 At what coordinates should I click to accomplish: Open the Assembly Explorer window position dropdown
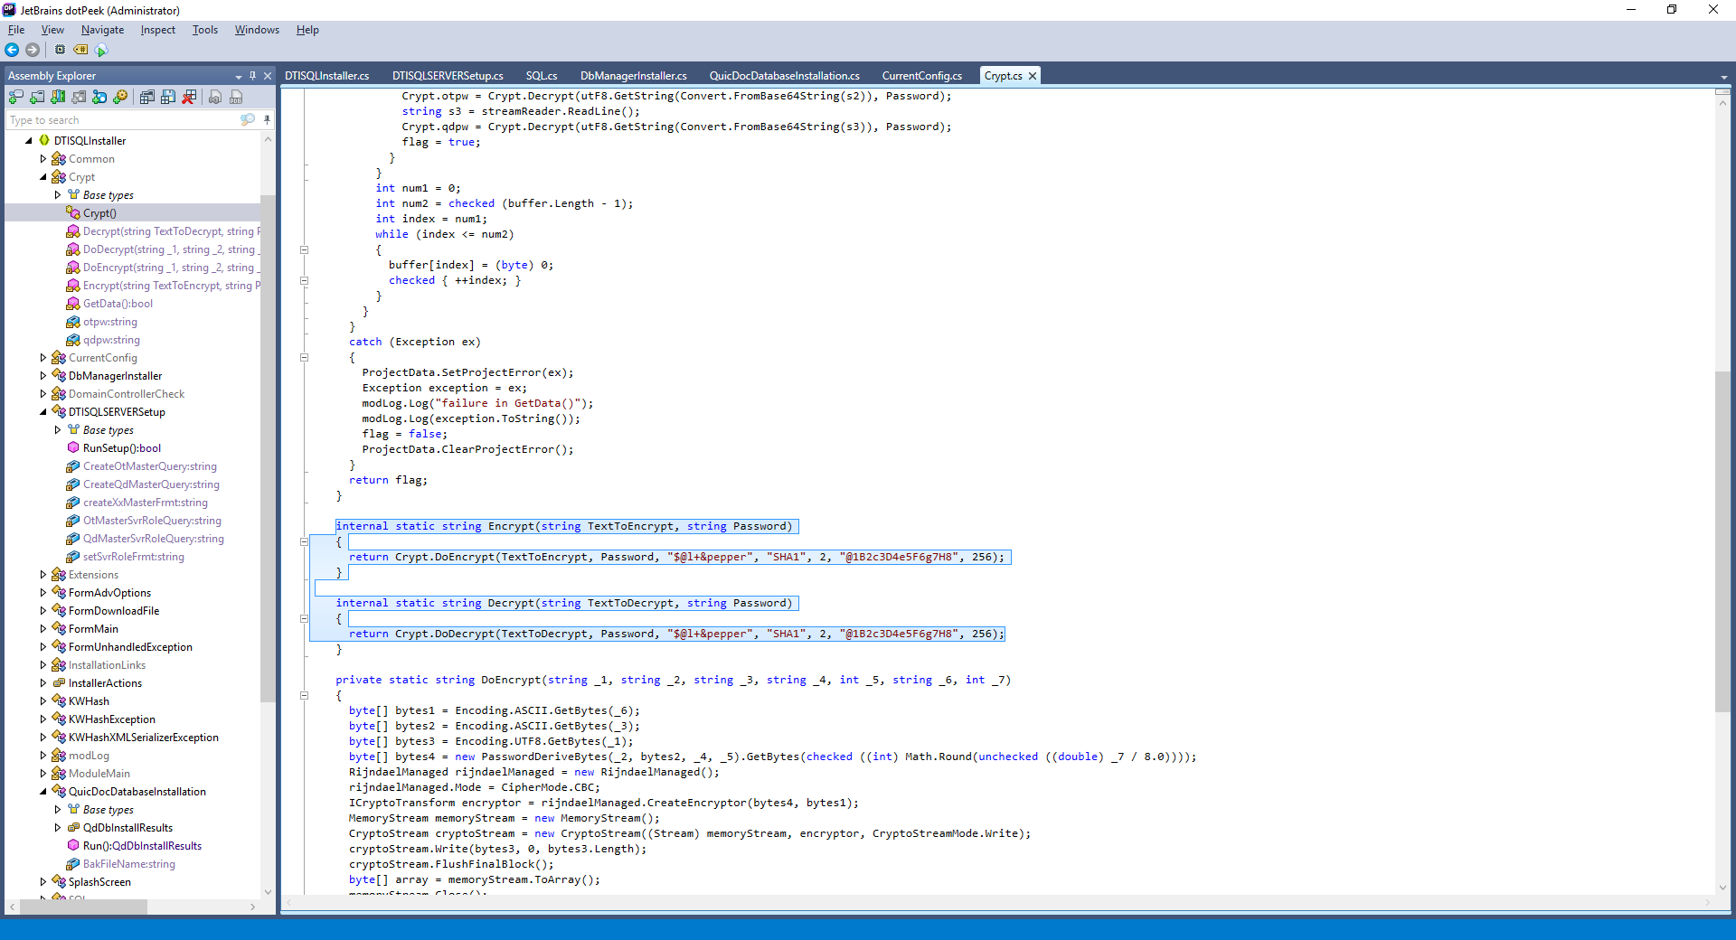click(239, 77)
